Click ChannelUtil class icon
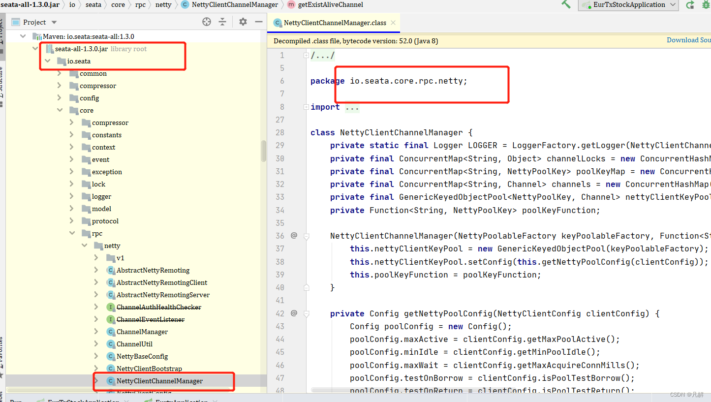711x402 pixels. point(111,344)
